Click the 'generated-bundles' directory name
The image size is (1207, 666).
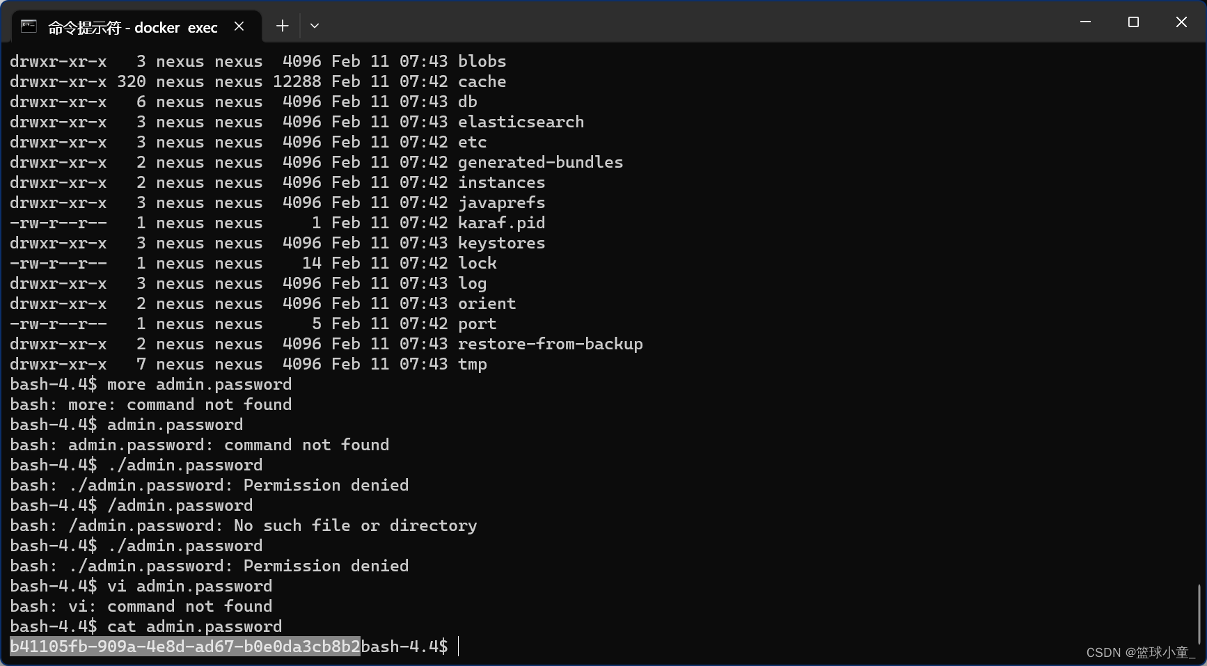coord(540,162)
